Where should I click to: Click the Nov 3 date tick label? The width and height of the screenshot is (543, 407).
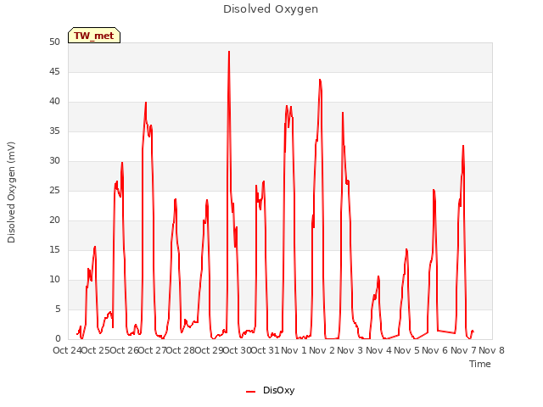(x=350, y=350)
